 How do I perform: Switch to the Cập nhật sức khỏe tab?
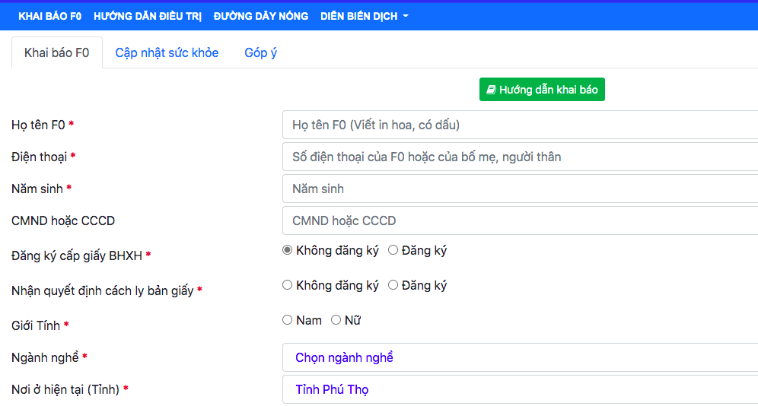click(167, 52)
